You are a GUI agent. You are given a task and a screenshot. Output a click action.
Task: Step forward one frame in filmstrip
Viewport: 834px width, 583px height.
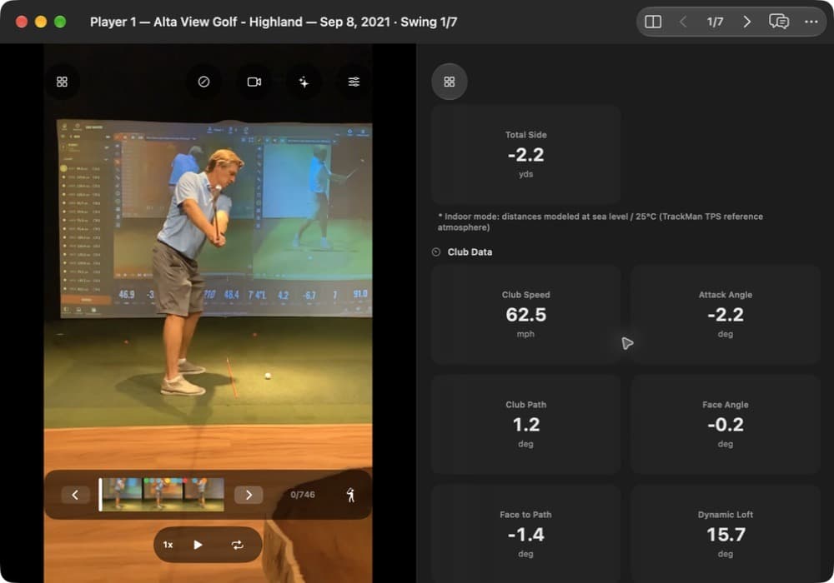click(249, 495)
